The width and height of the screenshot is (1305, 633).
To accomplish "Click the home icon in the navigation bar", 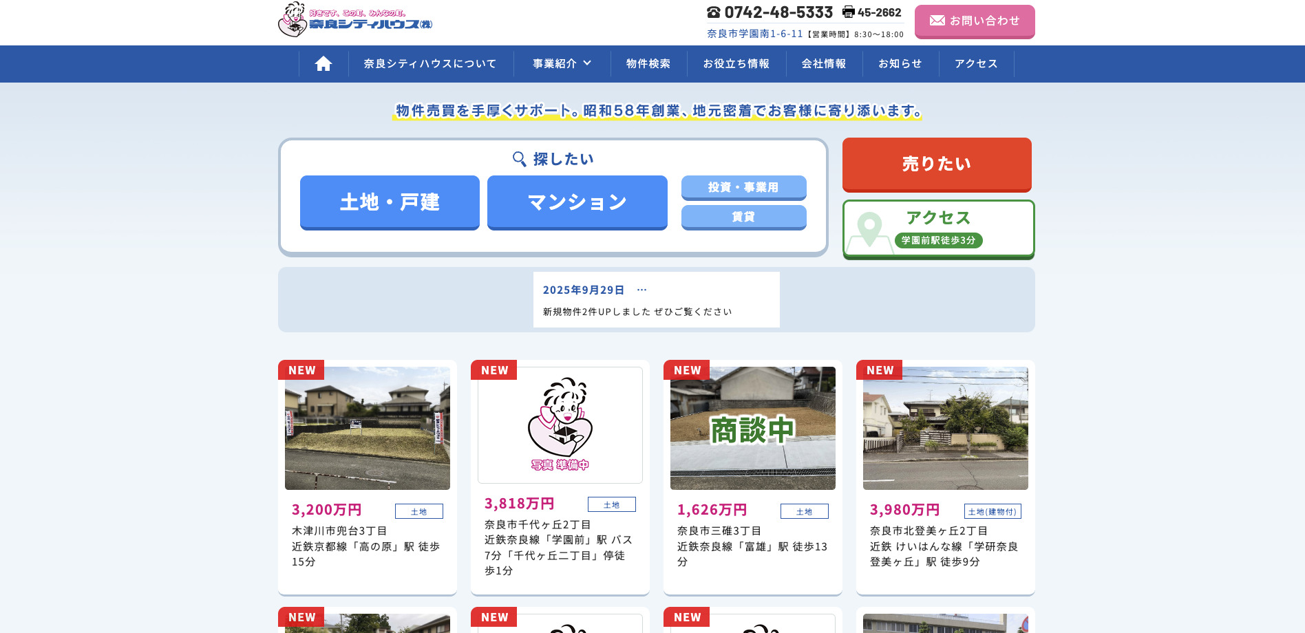I will coord(323,63).
